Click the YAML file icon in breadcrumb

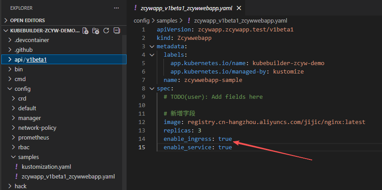[x=189, y=20]
